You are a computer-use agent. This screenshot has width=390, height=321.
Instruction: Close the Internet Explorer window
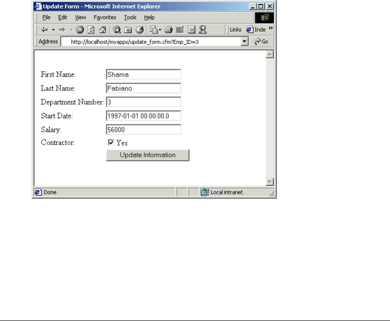pyautogui.click(x=270, y=6)
